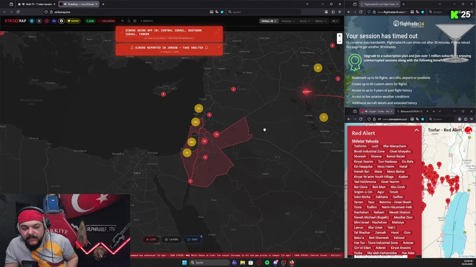Open StrikeMap Discord icon
476x267 pixels.
pos(54,21)
